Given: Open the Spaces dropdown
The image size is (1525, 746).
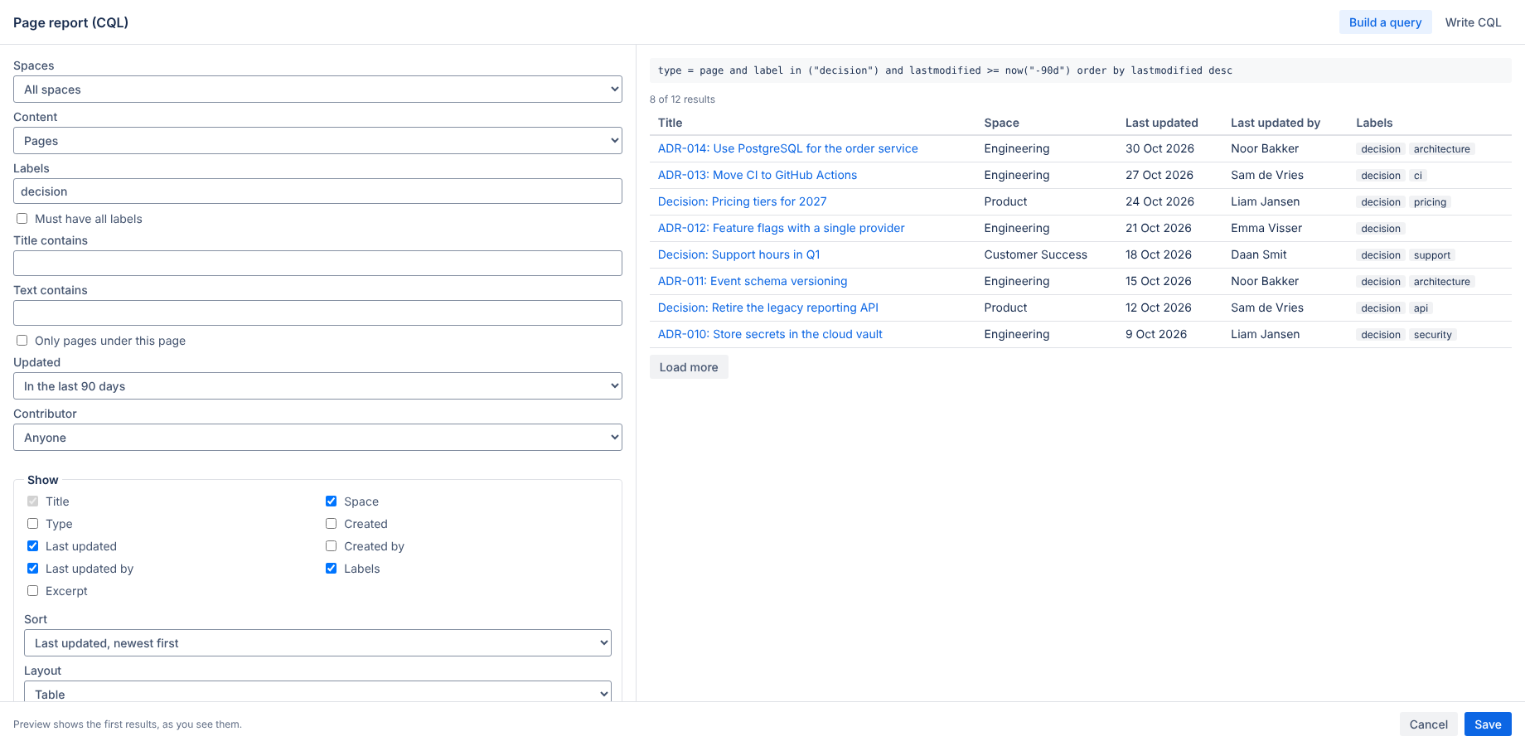Looking at the screenshot, I should 317,90.
